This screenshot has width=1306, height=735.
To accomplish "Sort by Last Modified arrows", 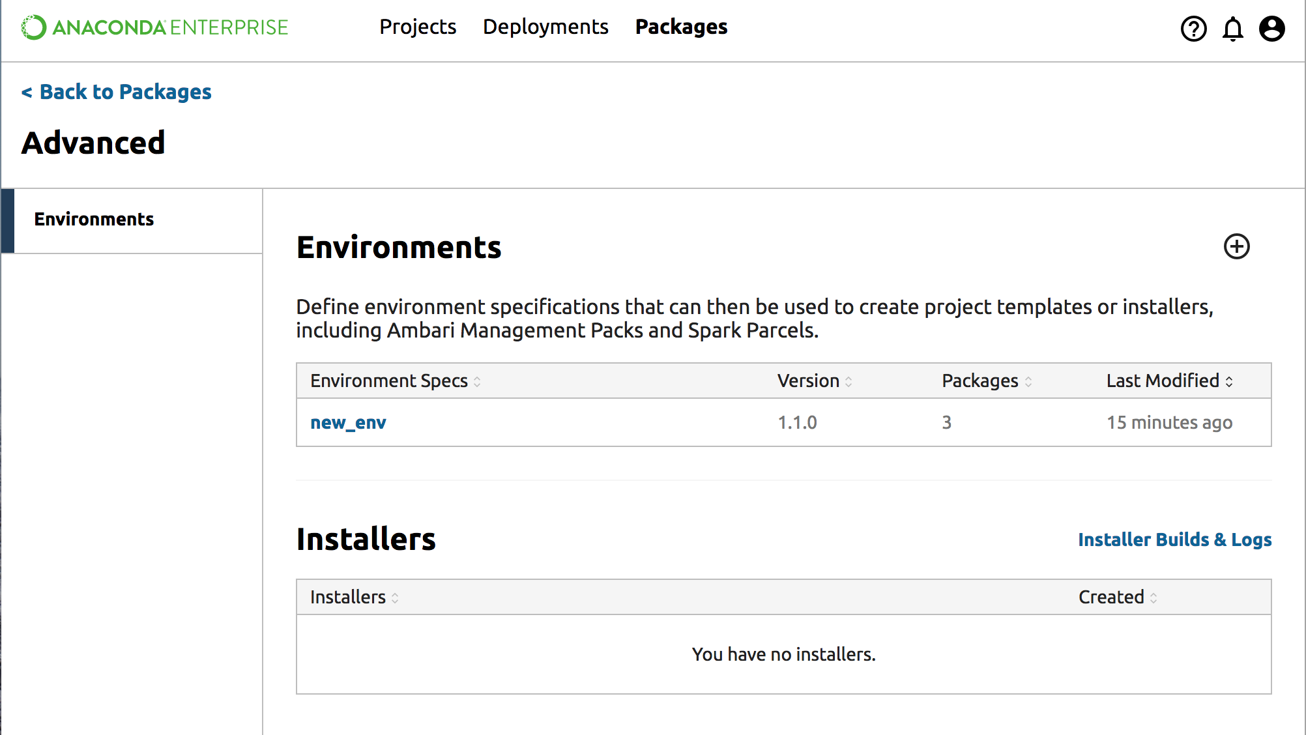I will [1229, 382].
